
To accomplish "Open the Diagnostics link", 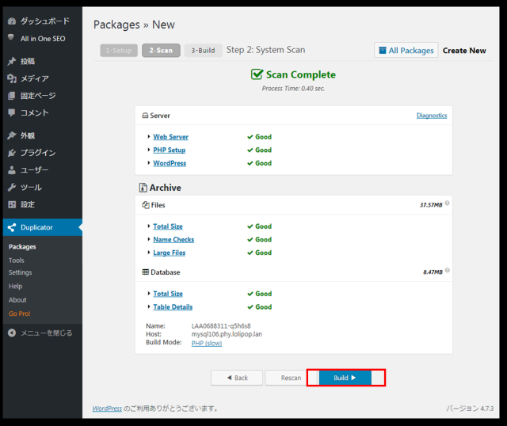I will [432, 116].
